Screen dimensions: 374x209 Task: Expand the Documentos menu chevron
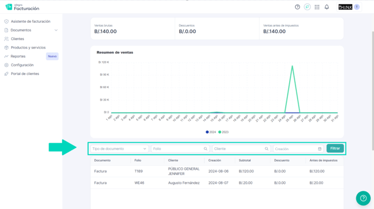coord(56,30)
